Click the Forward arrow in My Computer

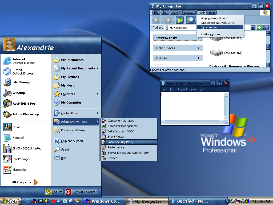168,20
